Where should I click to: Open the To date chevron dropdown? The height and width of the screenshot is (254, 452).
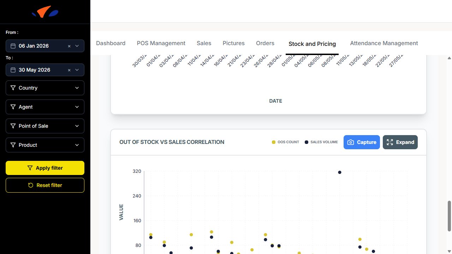click(77, 70)
